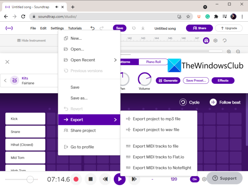Export MIDI tracks to Noteflight
This screenshot has height=187, width=248.
pos(159,168)
